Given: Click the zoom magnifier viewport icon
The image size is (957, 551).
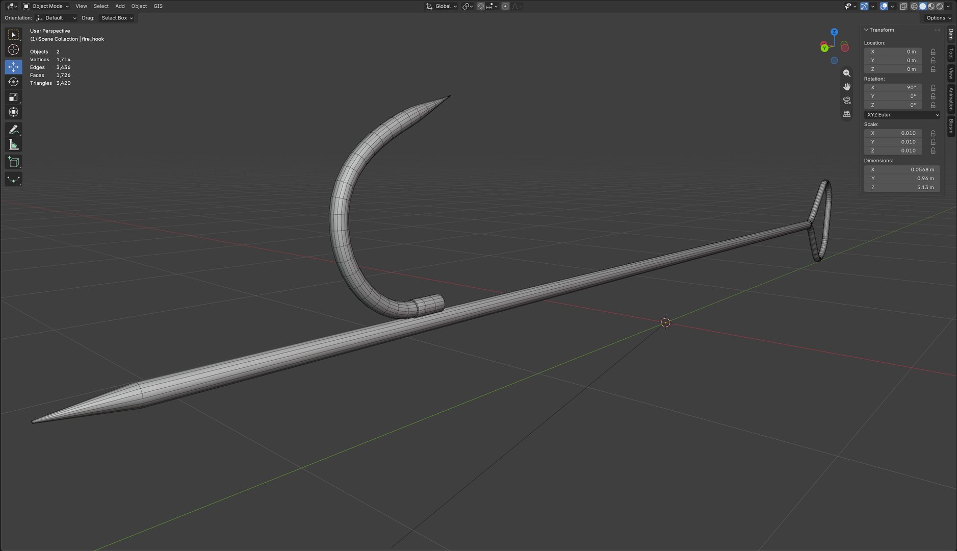Looking at the screenshot, I should click(x=847, y=73).
